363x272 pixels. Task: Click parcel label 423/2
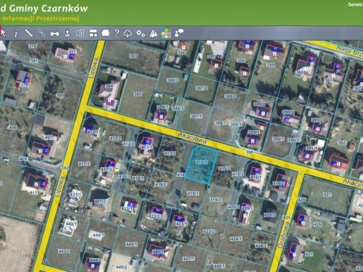209,231
